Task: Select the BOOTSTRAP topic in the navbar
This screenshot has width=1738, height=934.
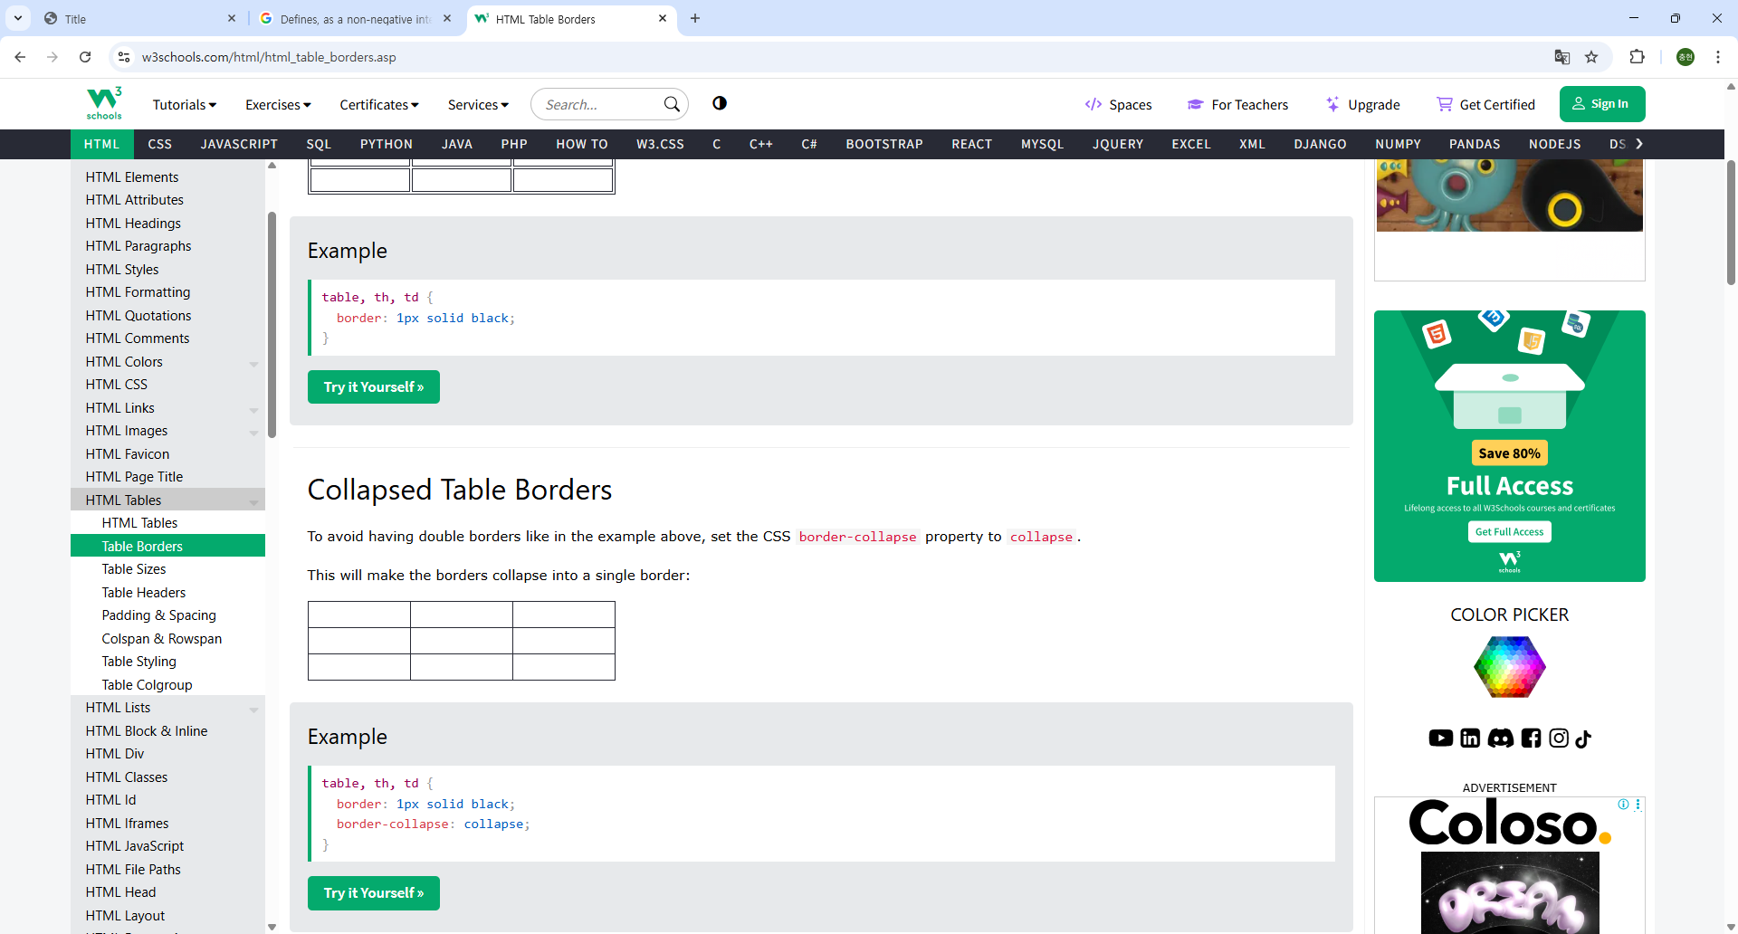Action: (884, 144)
